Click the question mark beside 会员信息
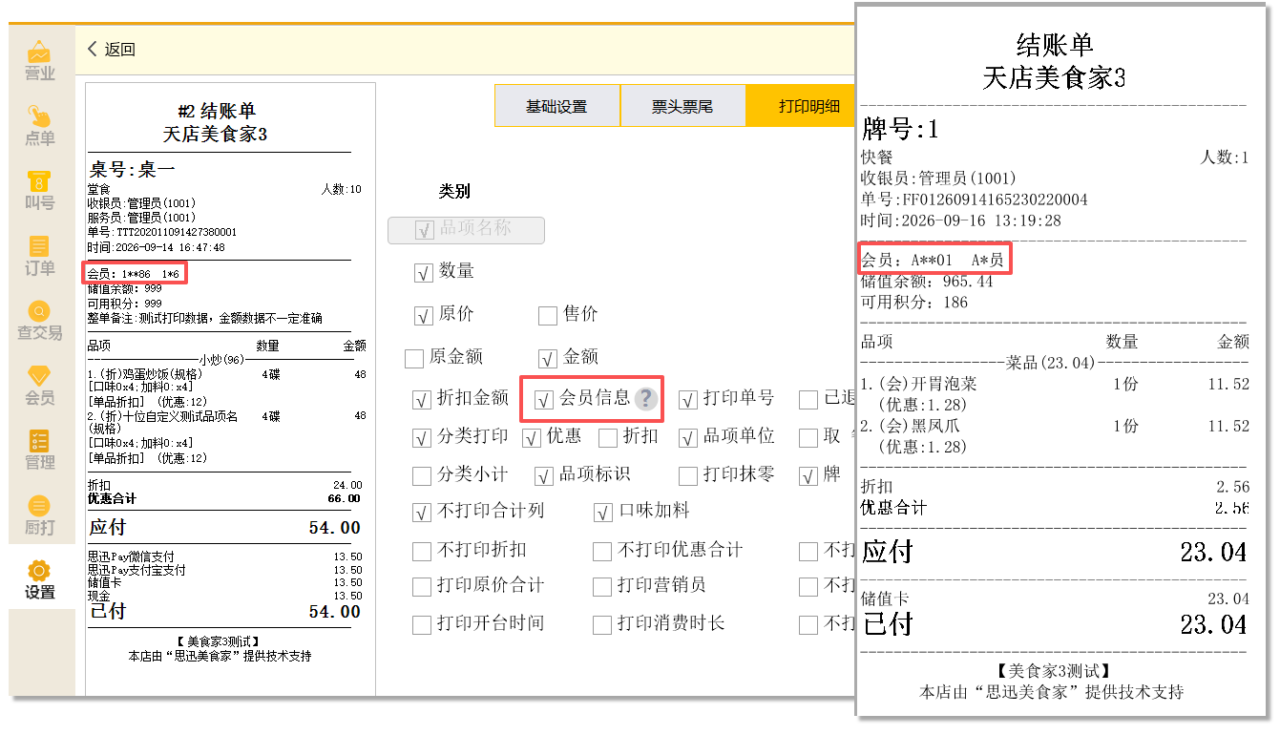Viewport: 1280px width, 735px height. pyautogui.click(x=646, y=399)
